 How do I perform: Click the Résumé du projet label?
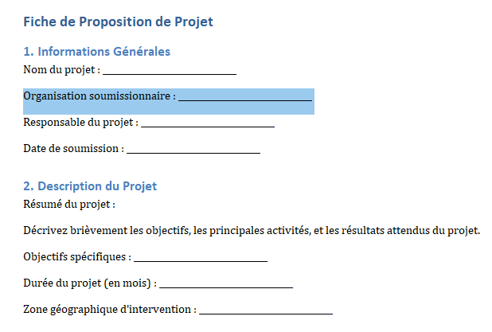pos(69,205)
